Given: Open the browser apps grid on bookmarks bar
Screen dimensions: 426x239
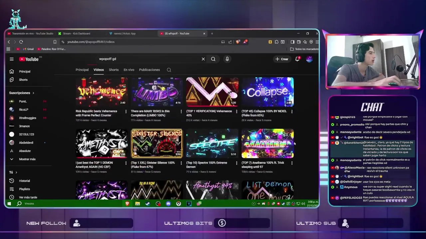Looking at the screenshot, I should (x=8, y=49).
